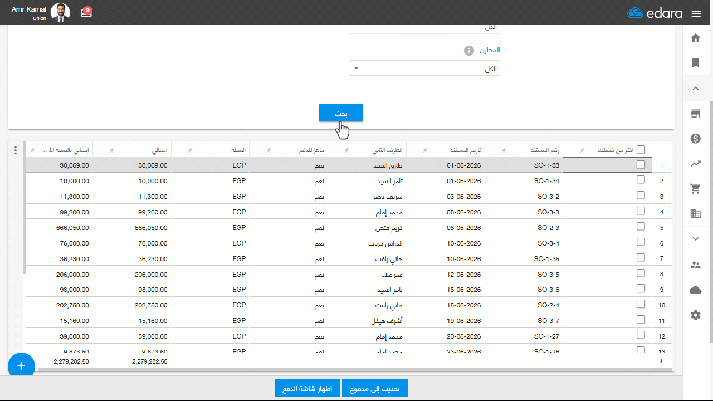The width and height of the screenshot is (713, 401).
Task: Click Amr Kamal's profile avatar
Action: click(x=60, y=12)
